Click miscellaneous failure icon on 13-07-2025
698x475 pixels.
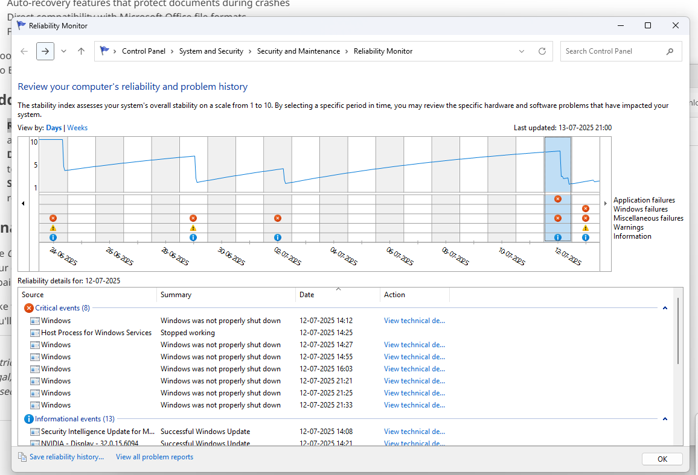pyautogui.click(x=585, y=218)
